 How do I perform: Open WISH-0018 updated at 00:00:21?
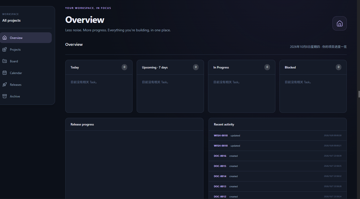point(221,146)
